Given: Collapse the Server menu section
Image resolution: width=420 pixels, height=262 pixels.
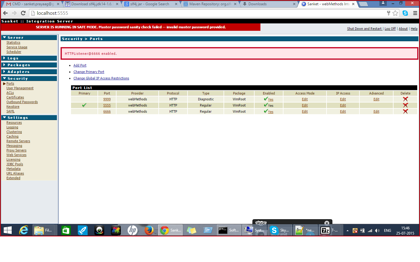Looking at the screenshot, I should [29, 38].
